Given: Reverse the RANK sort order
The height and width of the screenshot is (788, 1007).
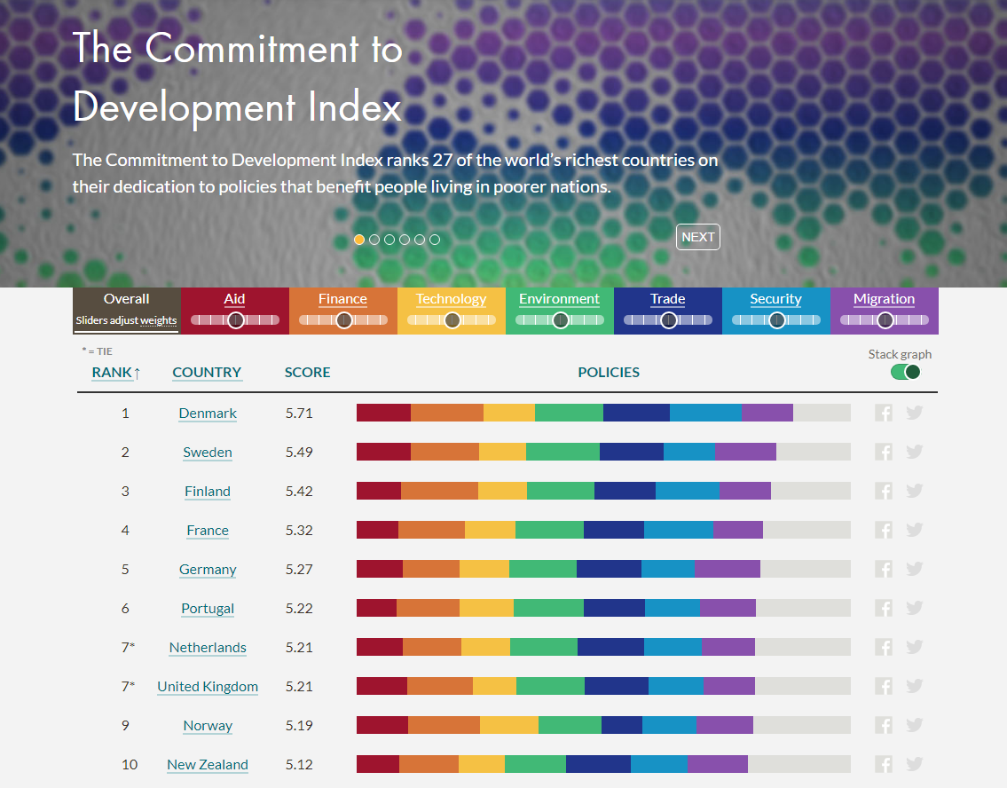Looking at the screenshot, I should [x=114, y=372].
